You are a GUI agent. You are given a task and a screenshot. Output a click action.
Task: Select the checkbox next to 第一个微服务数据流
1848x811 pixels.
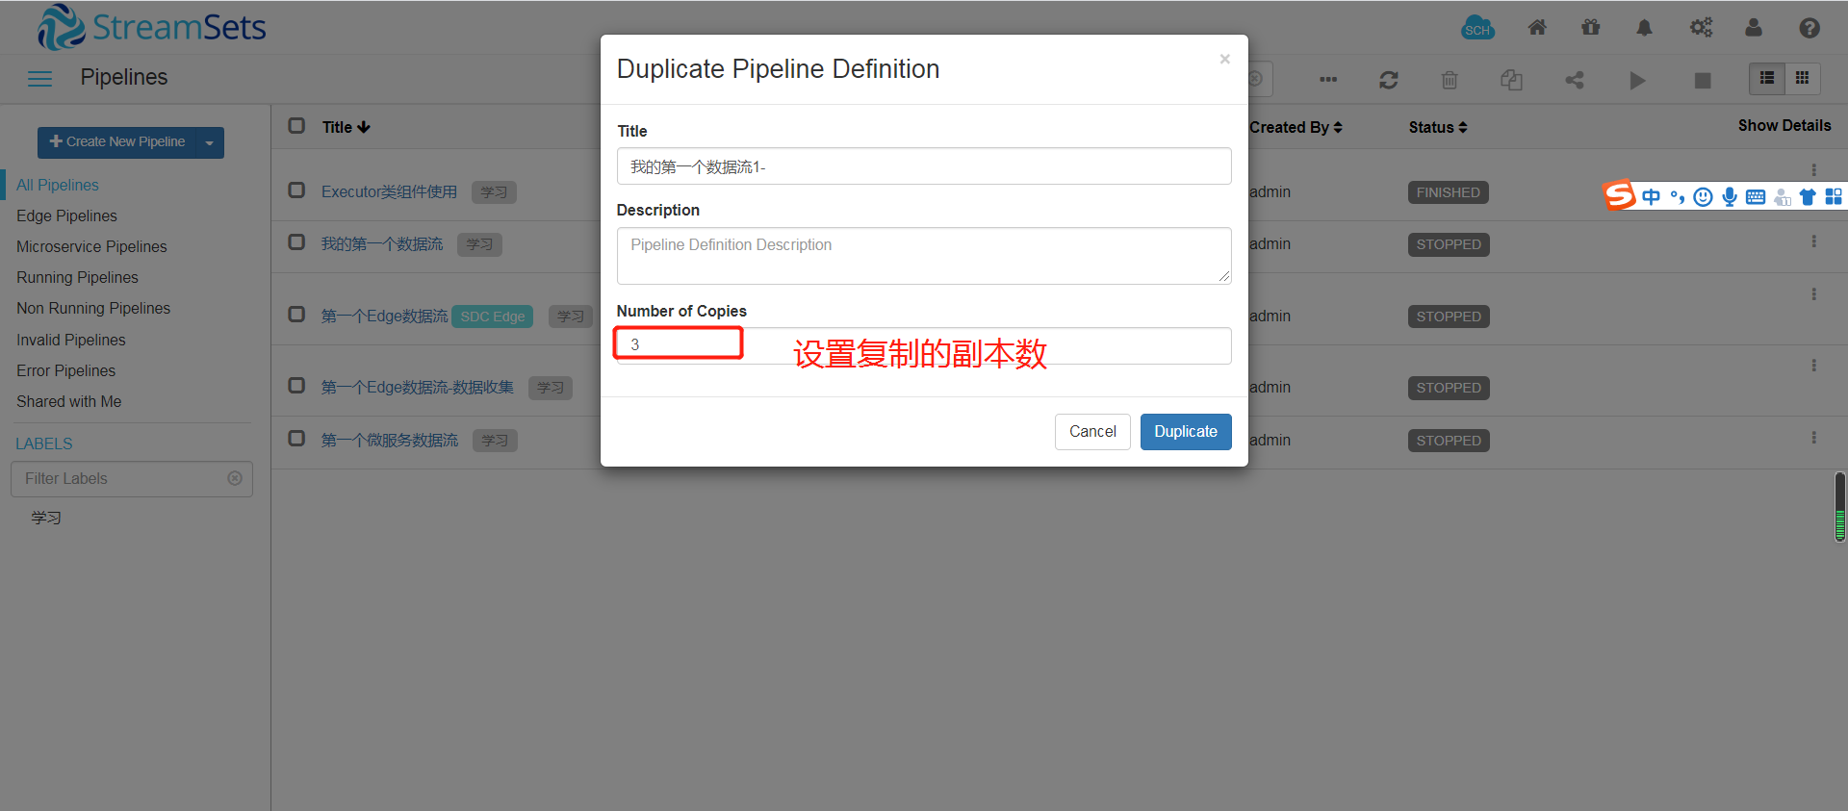[x=296, y=439]
